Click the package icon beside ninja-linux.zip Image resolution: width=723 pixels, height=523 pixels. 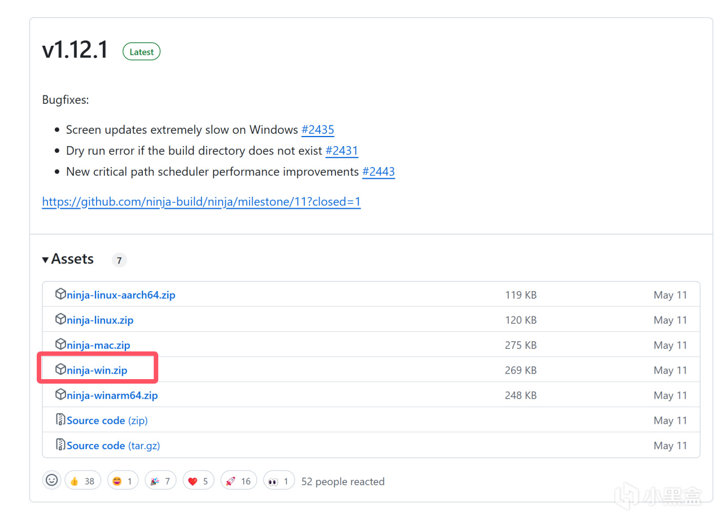point(60,319)
